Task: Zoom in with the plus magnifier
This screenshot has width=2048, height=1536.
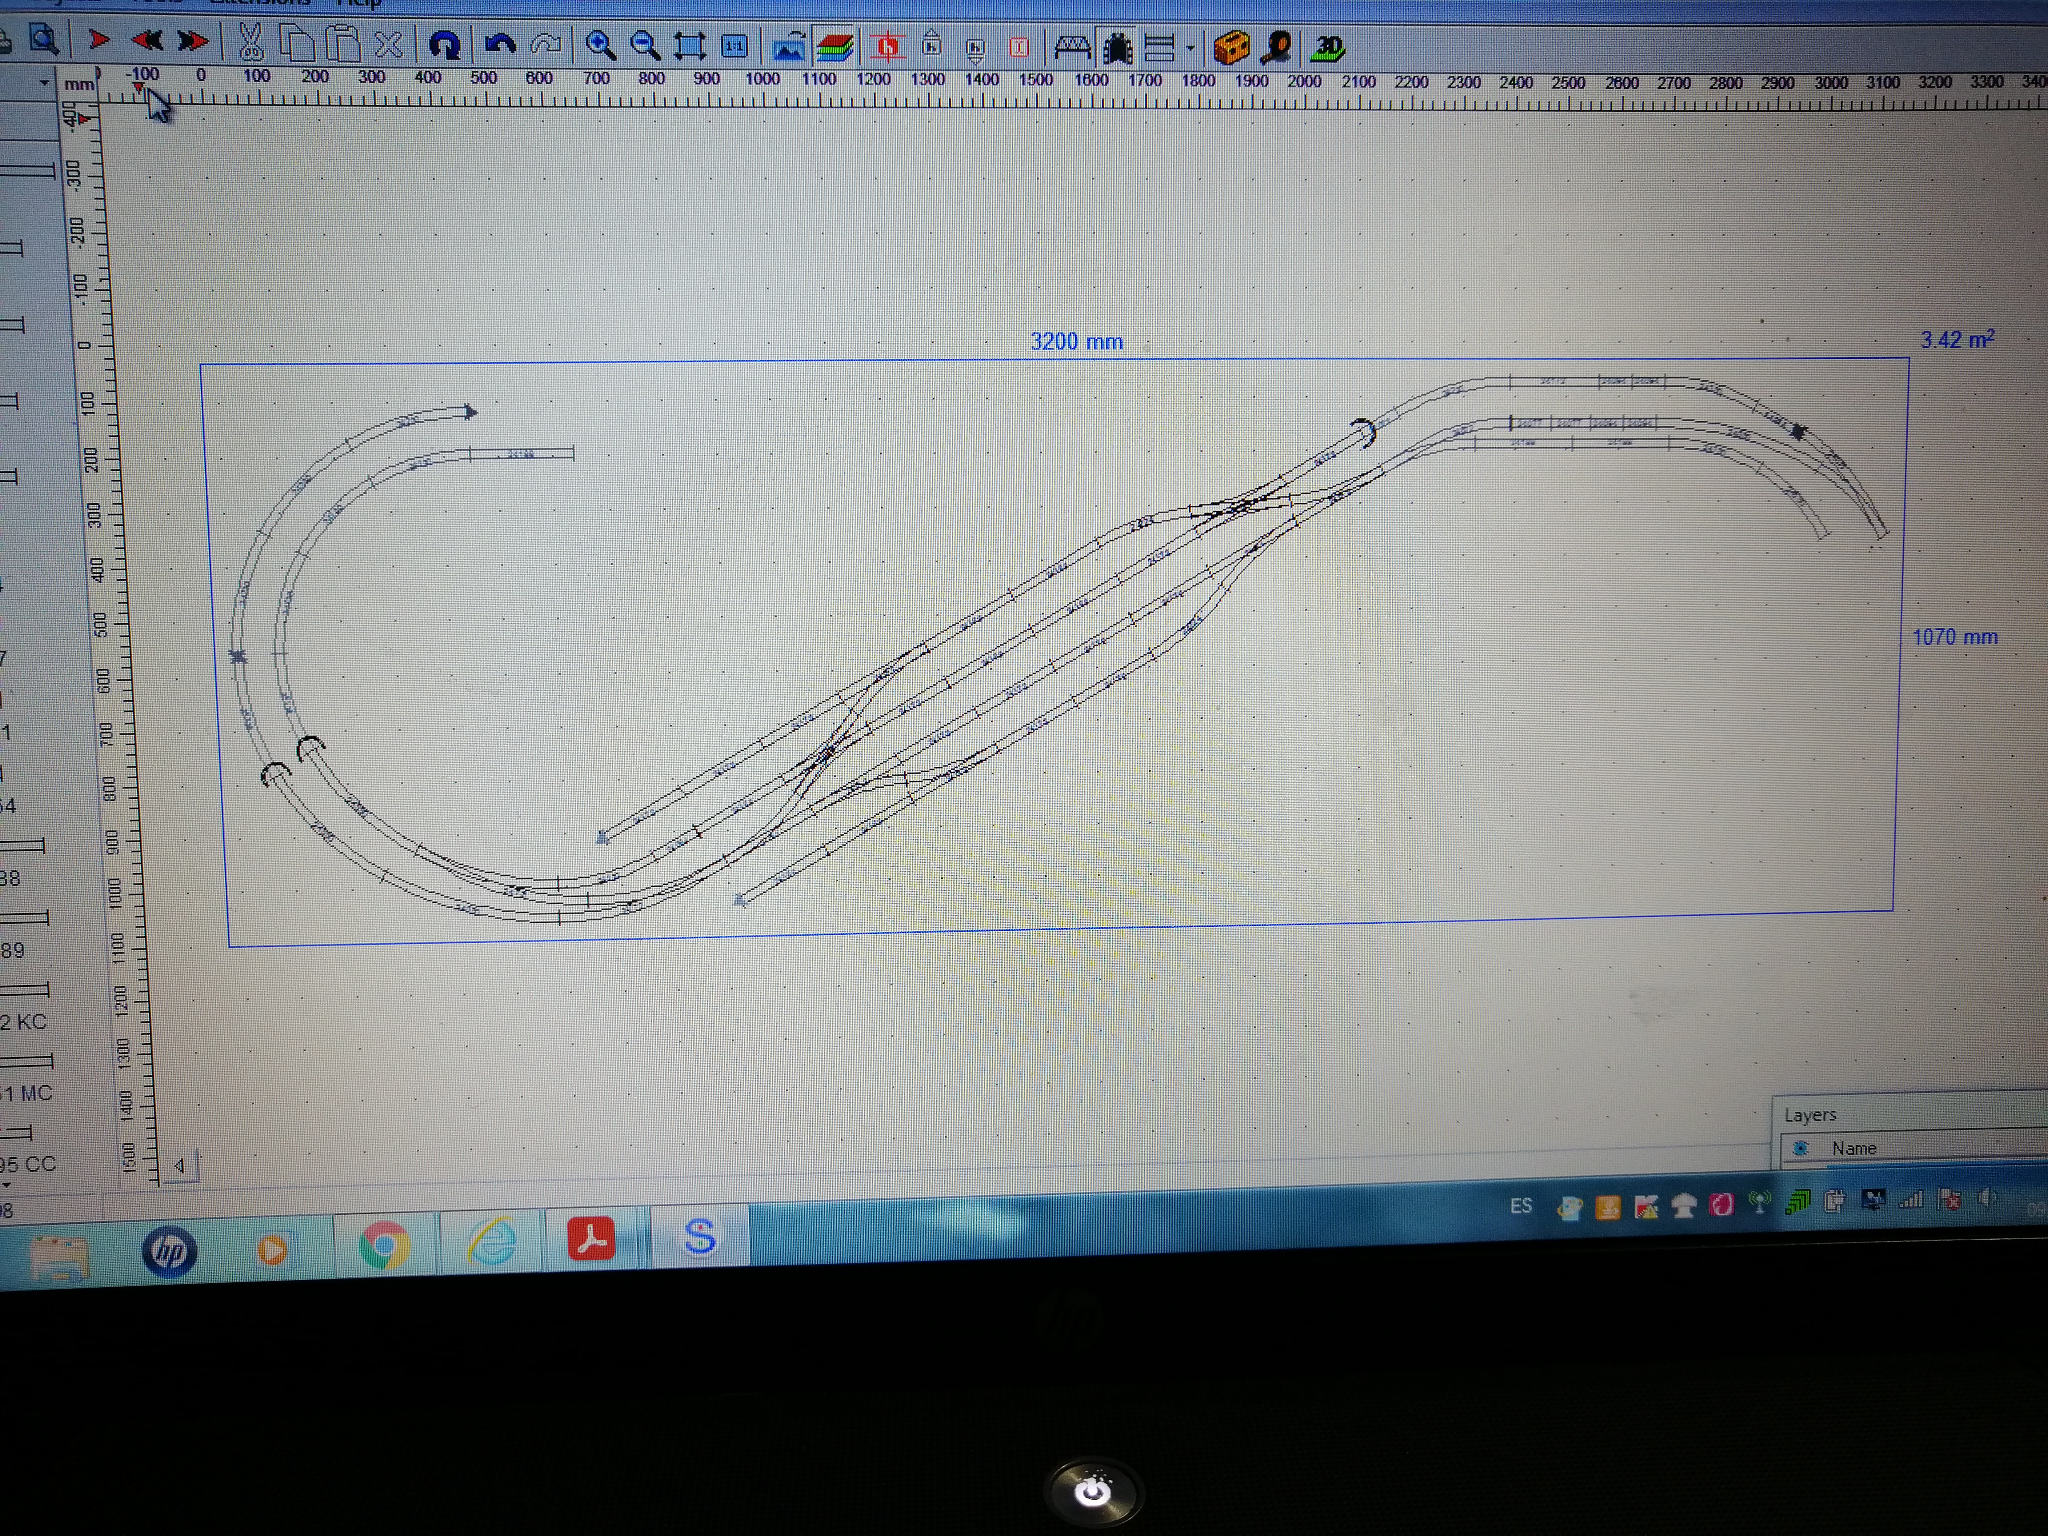Action: pos(600,45)
